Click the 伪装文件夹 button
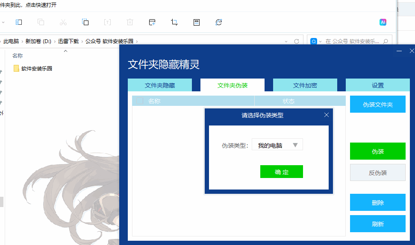This screenshot has width=415, height=245. [x=377, y=105]
